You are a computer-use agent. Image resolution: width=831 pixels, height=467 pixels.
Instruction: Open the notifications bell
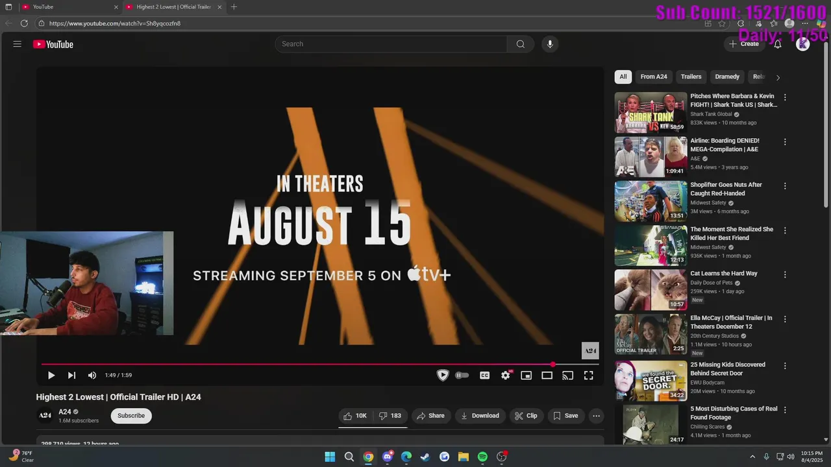click(778, 44)
